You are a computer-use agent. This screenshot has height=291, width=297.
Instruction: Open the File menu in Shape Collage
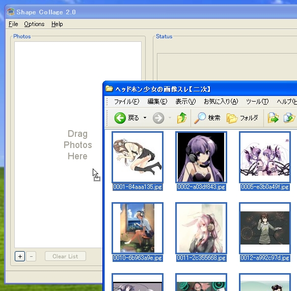13,24
